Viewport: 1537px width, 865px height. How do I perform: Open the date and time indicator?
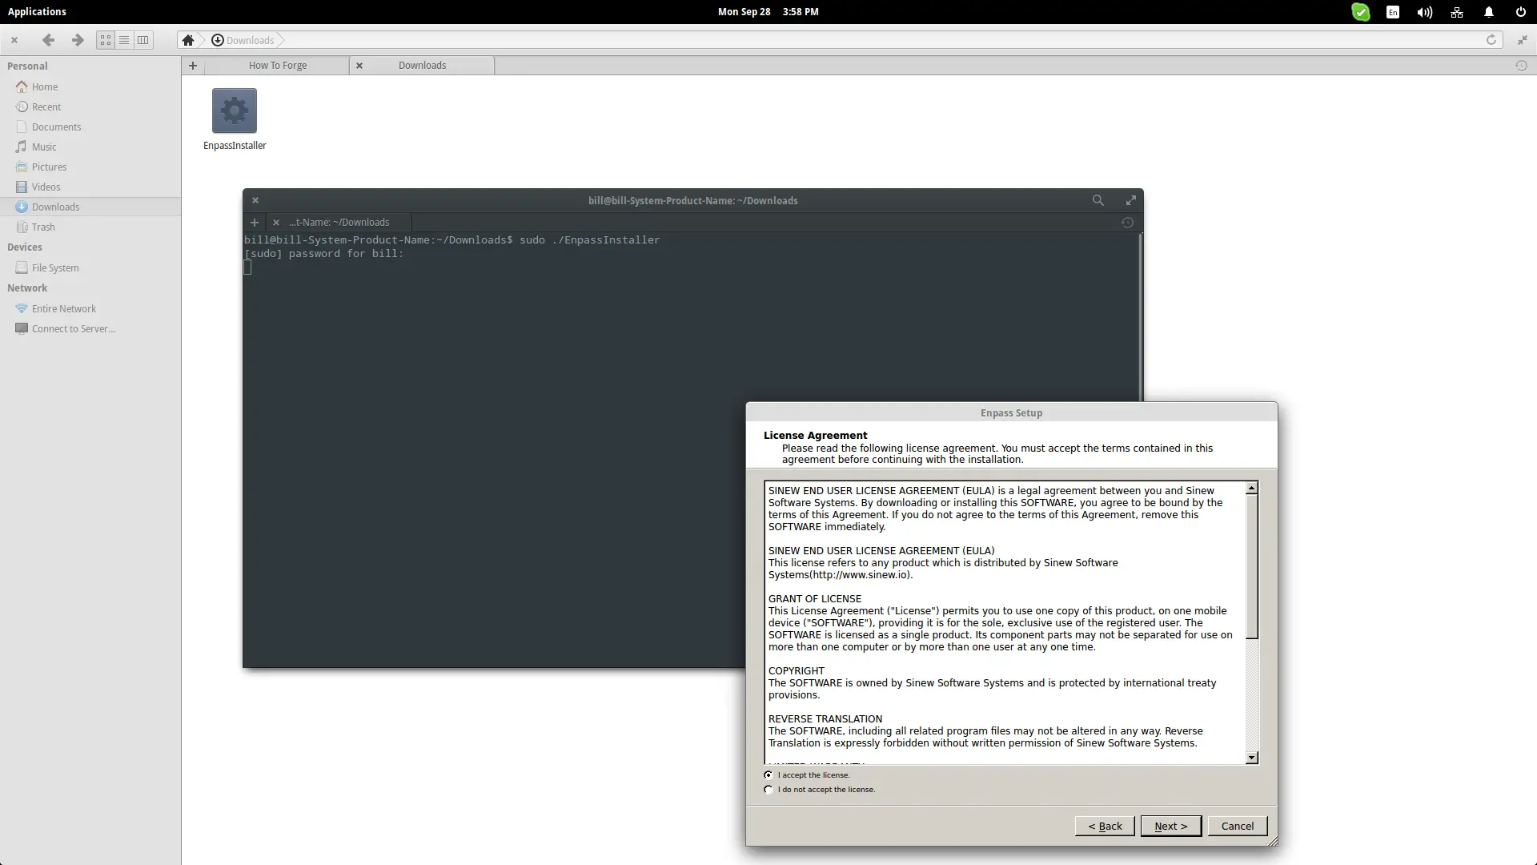768,11
